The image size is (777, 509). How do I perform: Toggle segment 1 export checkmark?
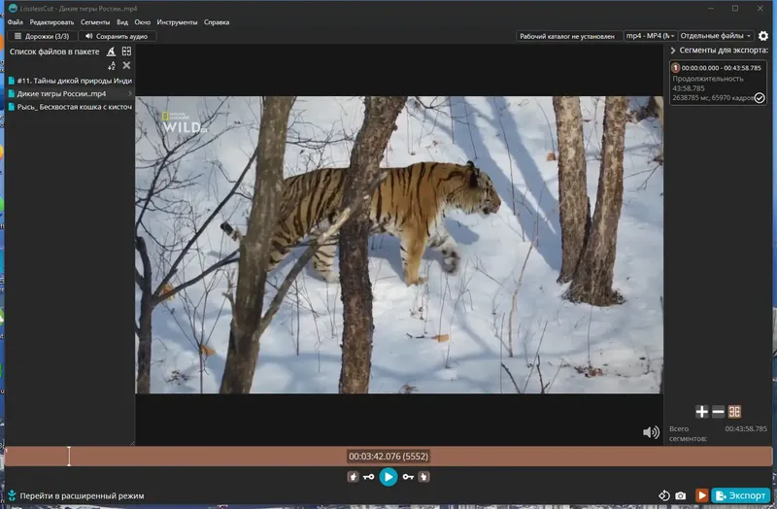pyautogui.click(x=760, y=98)
